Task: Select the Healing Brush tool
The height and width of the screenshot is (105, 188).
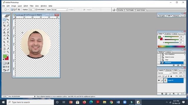Action: (4, 29)
